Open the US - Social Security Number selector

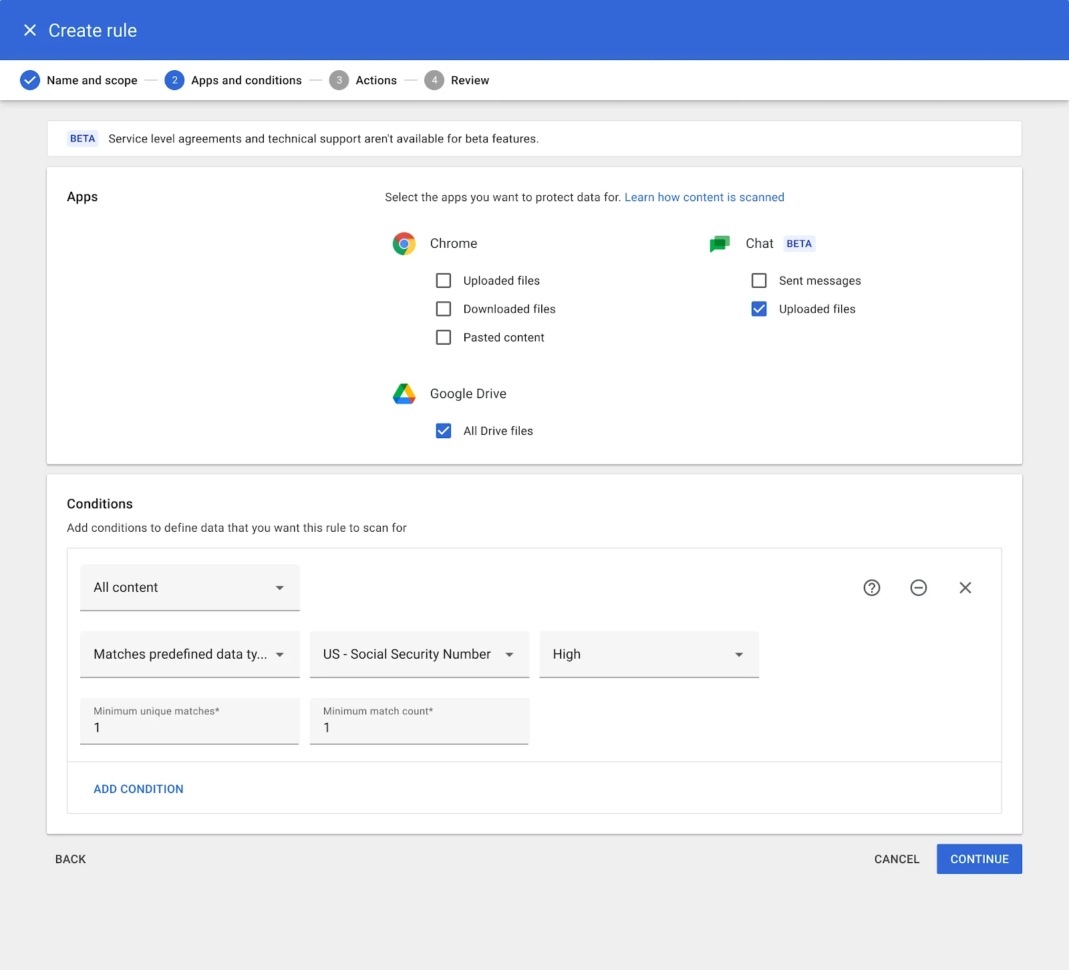(419, 654)
